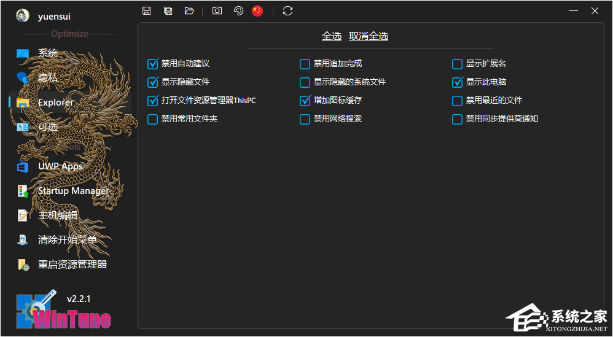Screen dimensions: 613x337
Task: Click the save-all icon in toolbar
Action: (168, 11)
